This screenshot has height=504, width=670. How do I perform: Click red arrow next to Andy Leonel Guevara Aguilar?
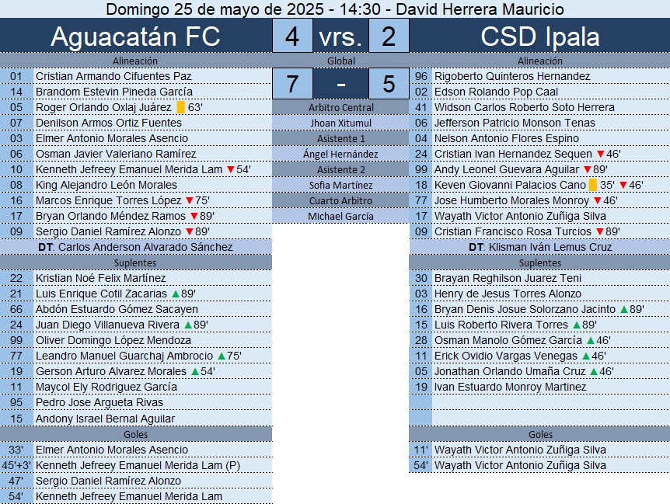click(x=588, y=169)
